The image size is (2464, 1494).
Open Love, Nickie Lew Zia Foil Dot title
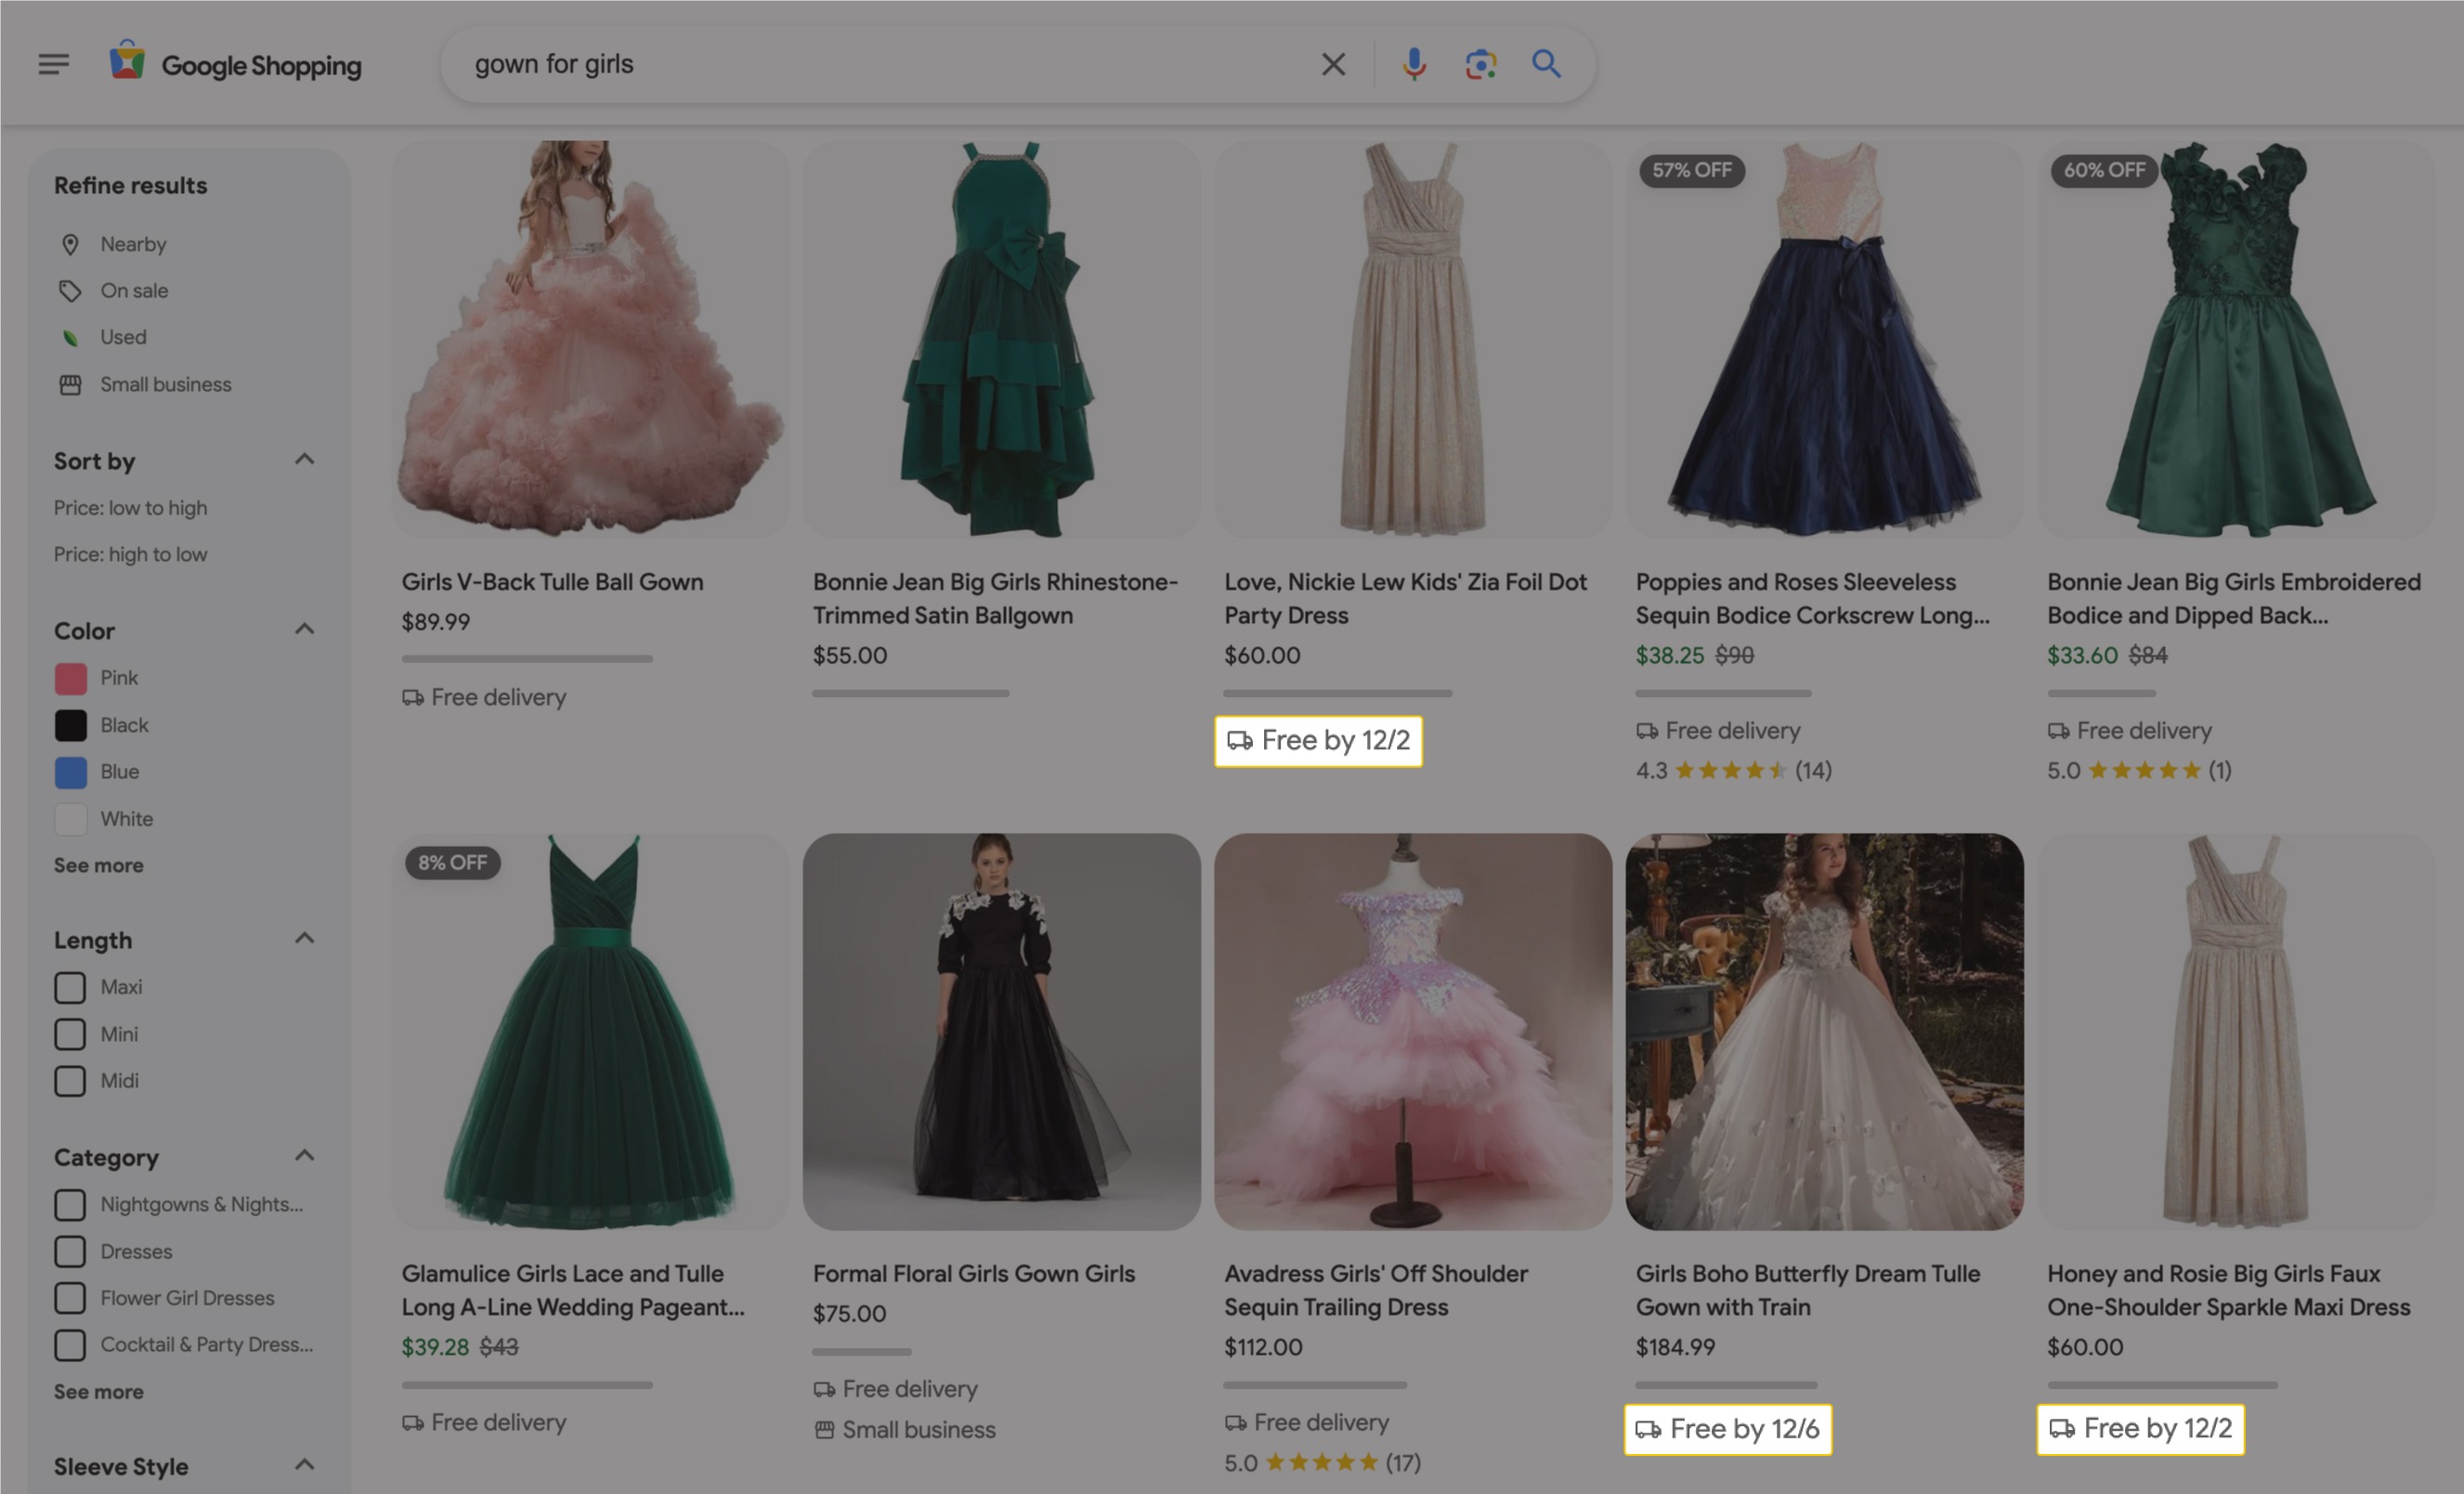point(1405,598)
